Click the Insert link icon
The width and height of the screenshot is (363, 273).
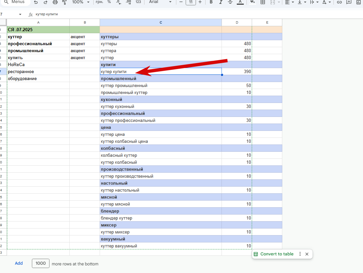(339, 2)
